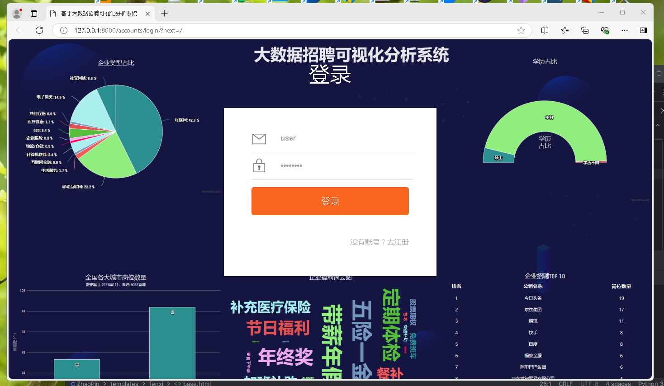View site information icon in address bar
This screenshot has width=664, height=386.
(64, 30)
